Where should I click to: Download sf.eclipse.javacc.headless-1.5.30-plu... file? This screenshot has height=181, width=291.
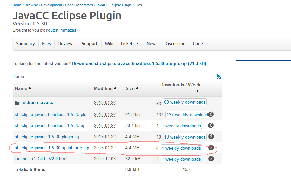pos(52,115)
